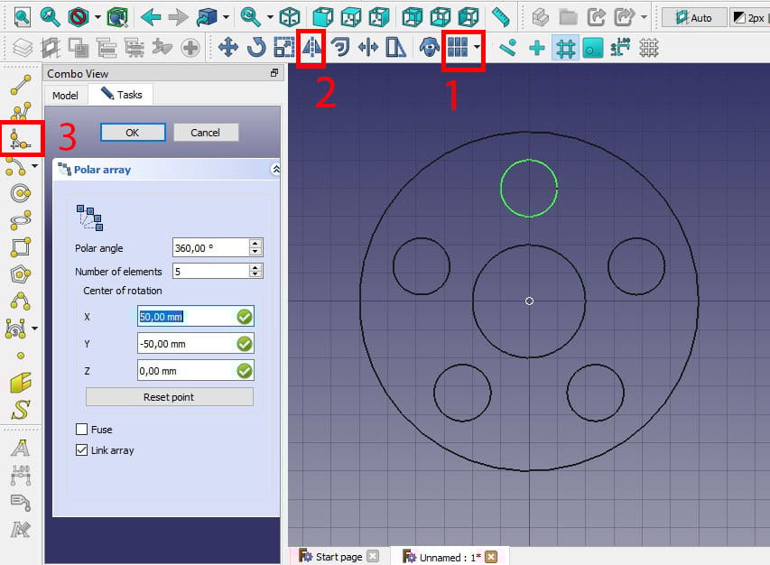
Task: Toggle the snap dimensions icon
Action: 621,48
